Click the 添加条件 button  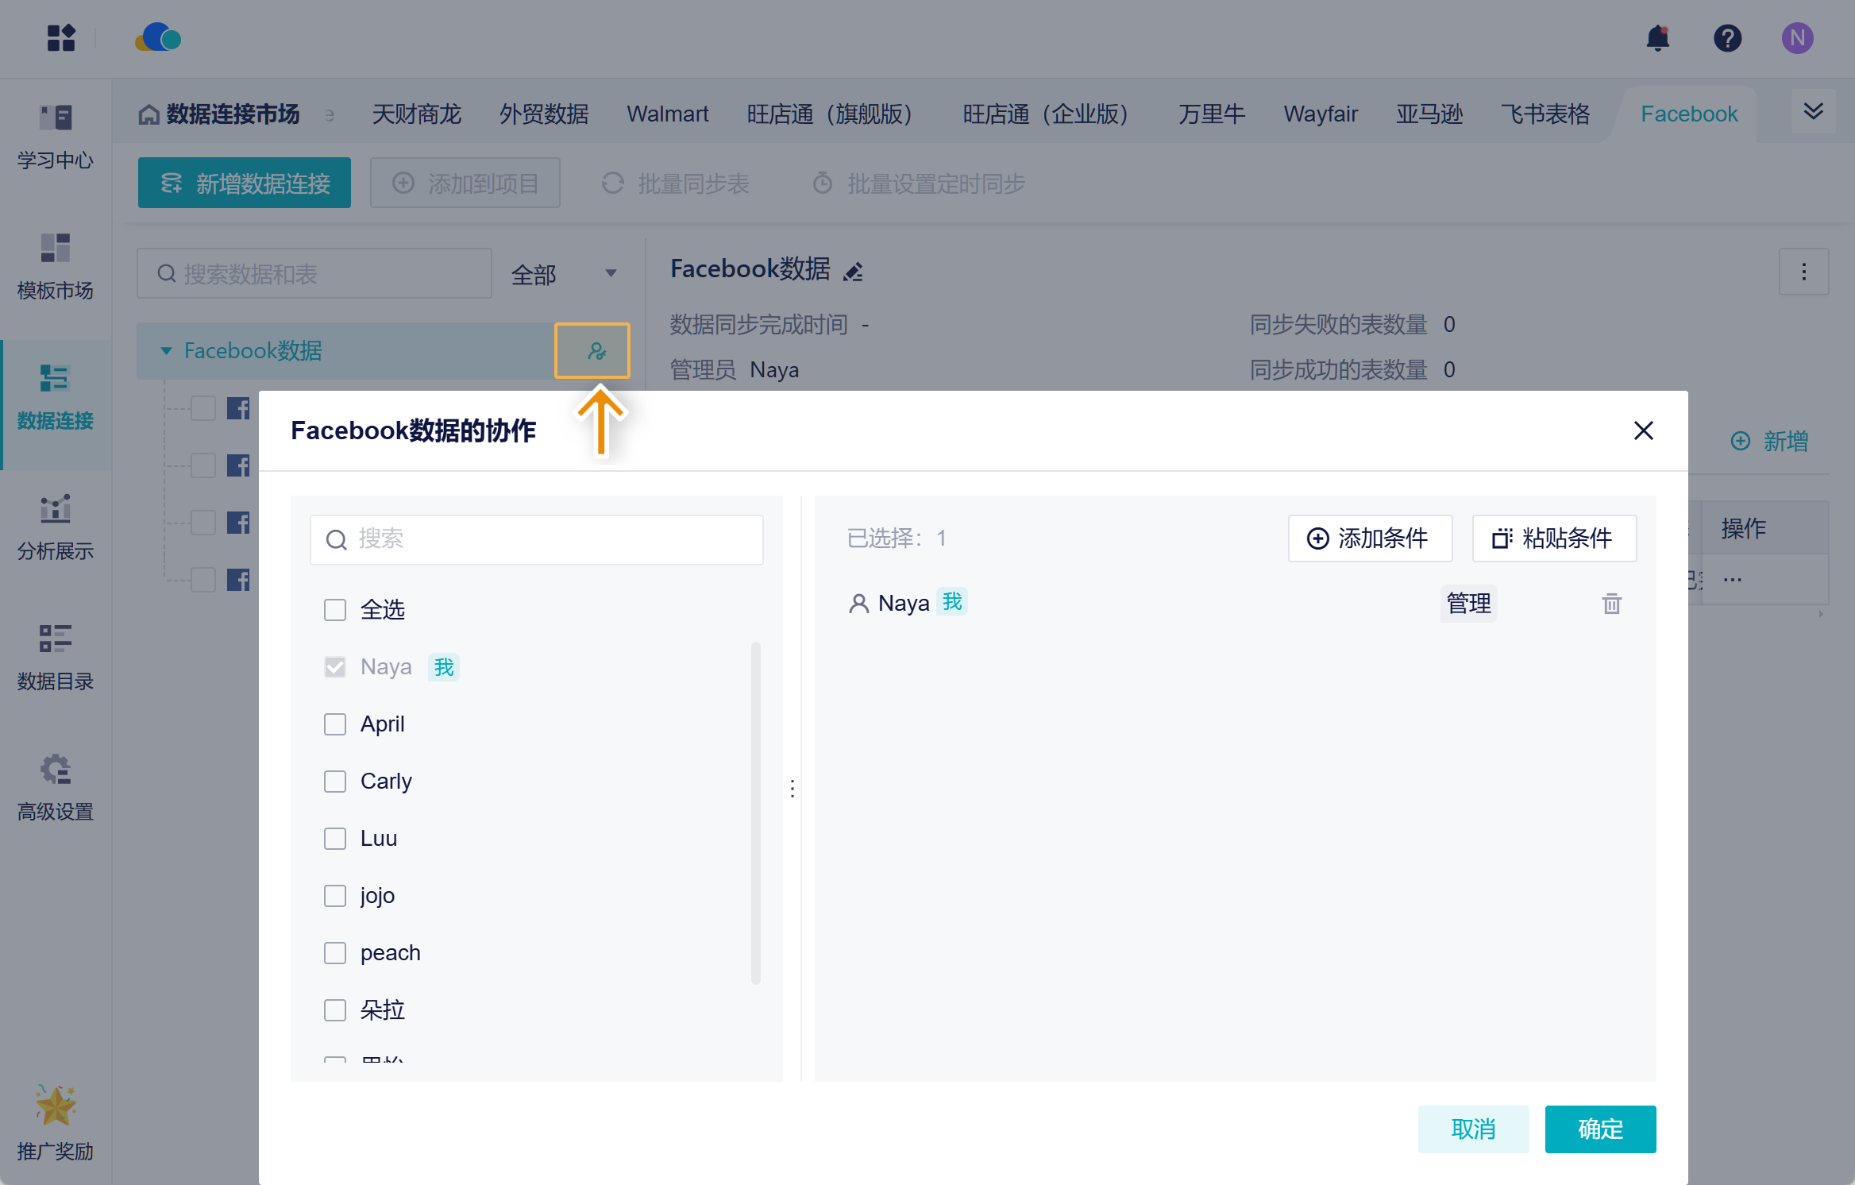1370,538
